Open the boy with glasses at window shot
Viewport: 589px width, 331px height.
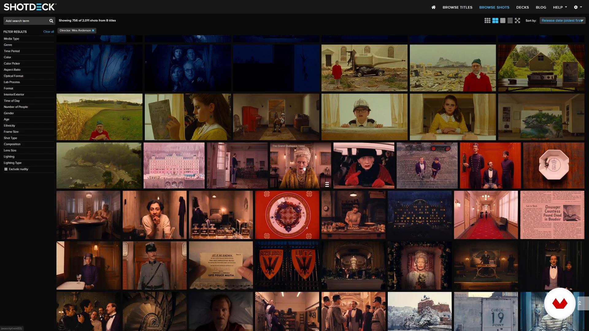[364, 117]
